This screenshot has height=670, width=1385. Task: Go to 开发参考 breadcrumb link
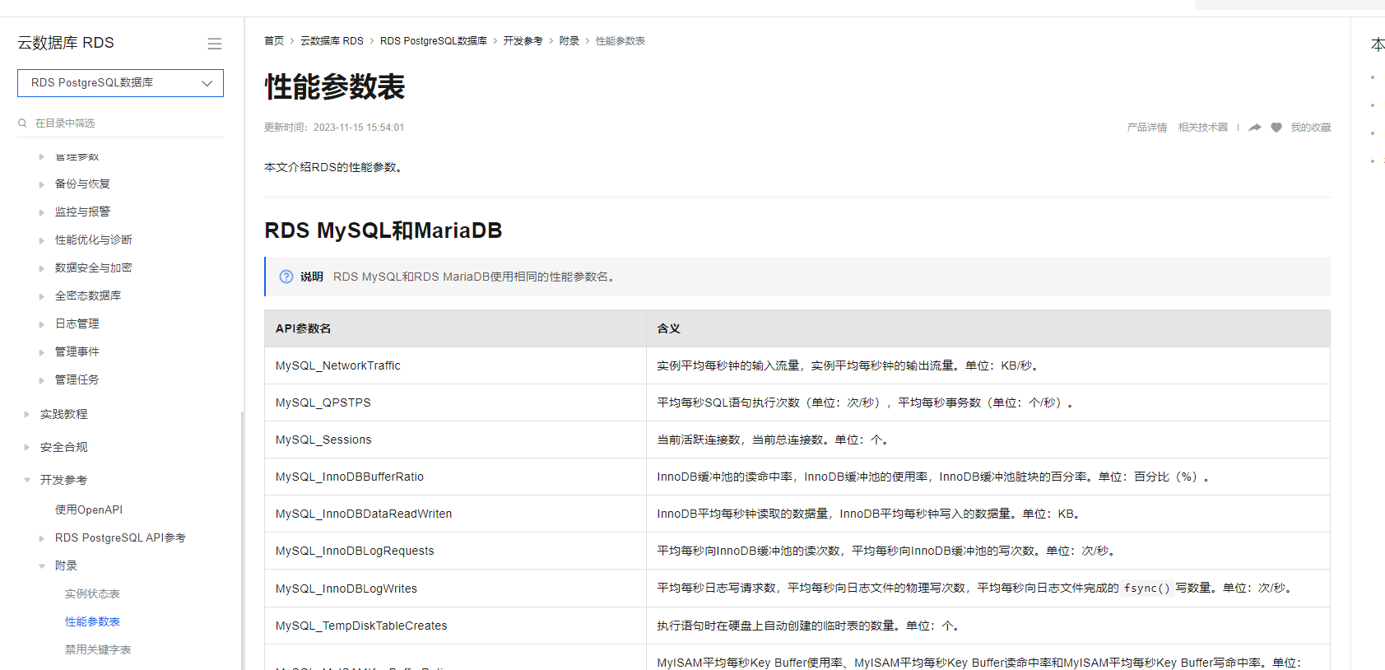tap(523, 41)
